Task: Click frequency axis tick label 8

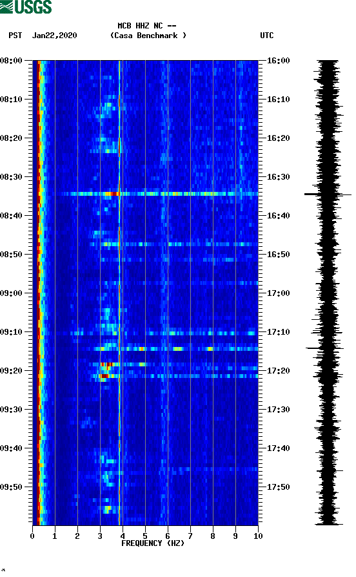Action: [x=213, y=536]
